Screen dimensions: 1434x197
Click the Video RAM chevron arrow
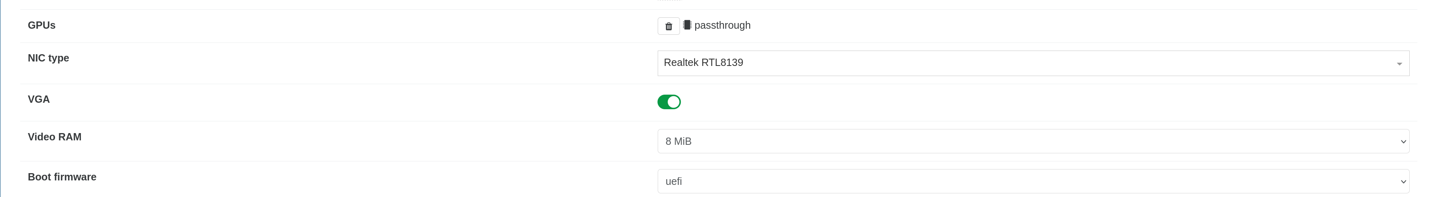(1403, 142)
